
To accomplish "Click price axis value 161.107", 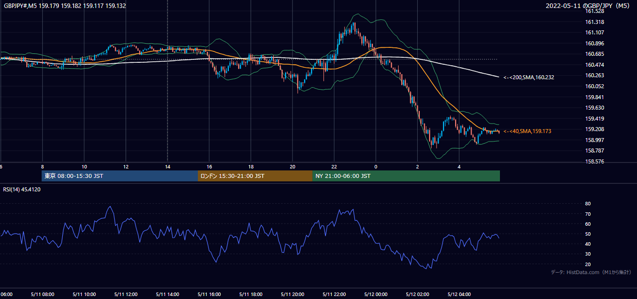I will pos(594,32).
